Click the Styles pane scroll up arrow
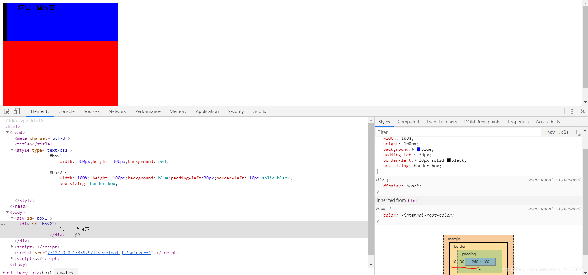 585,130
